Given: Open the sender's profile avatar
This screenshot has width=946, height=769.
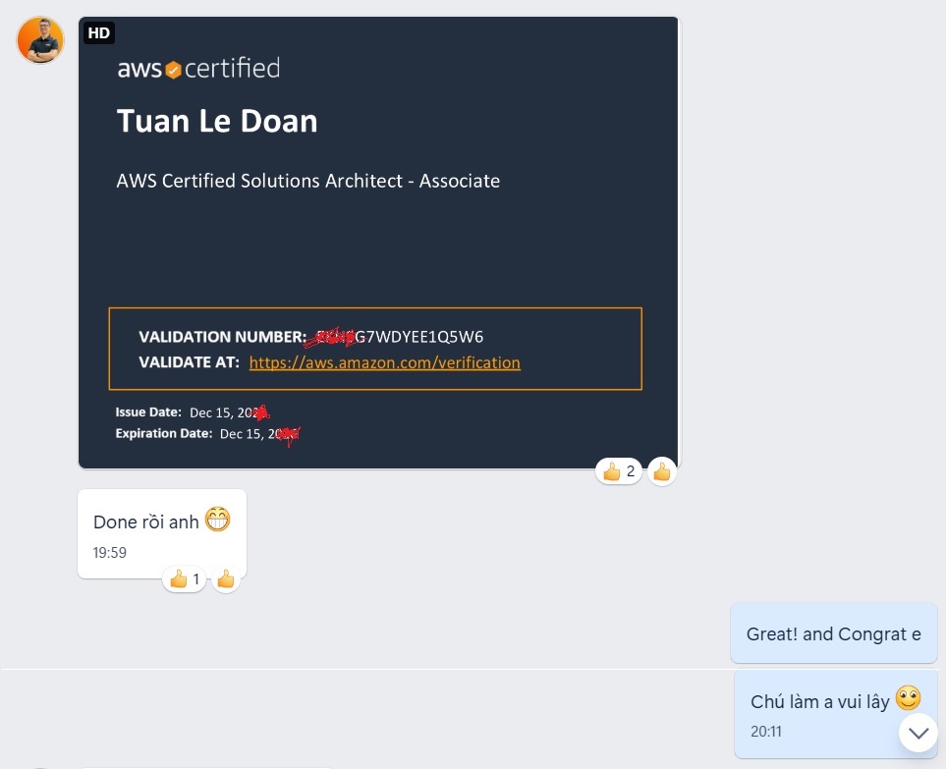Looking at the screenshot, I should (40, 40).
